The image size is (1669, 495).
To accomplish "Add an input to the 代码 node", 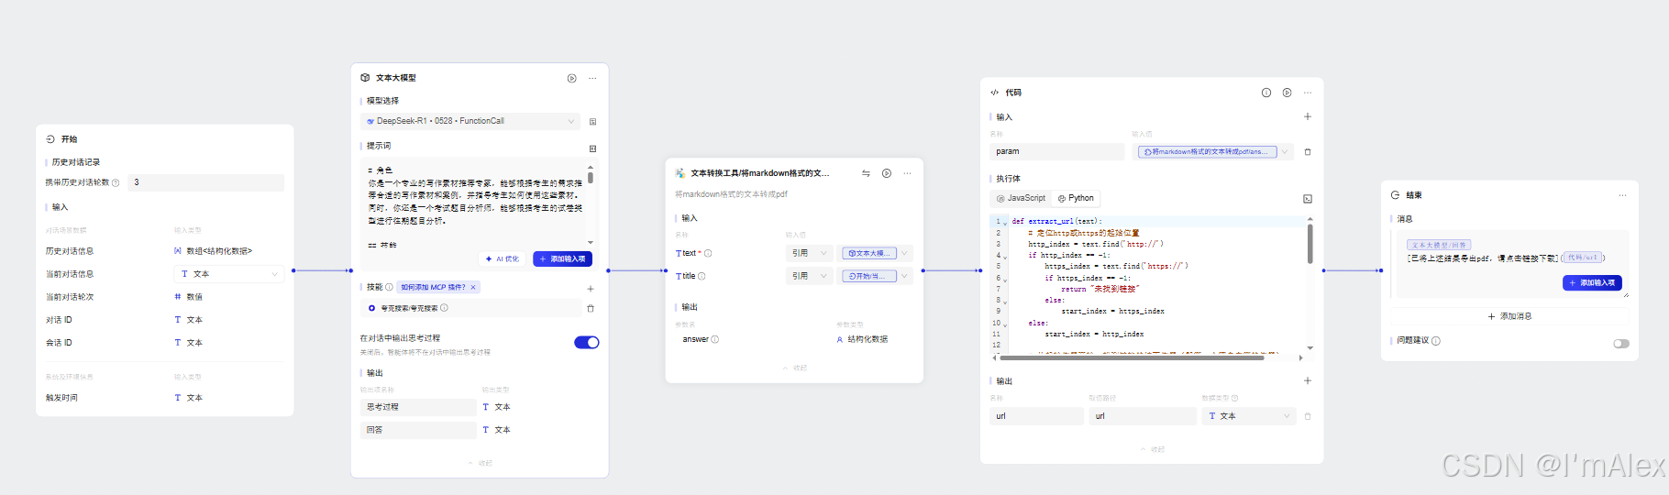I will tap(1308, 116).
